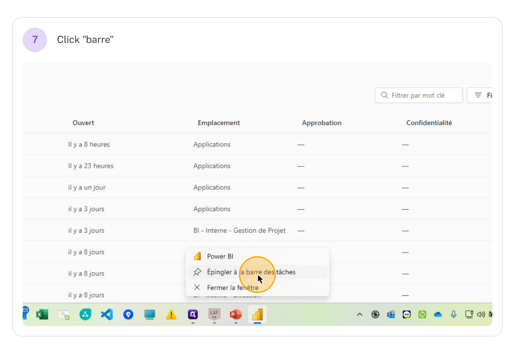Image resolution: width=515 pixels, height=350 pixels.
Task: Open the yellow warning triangle app
Action: point(171,314)
